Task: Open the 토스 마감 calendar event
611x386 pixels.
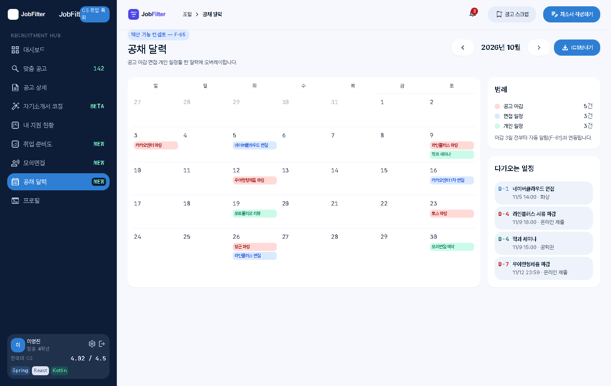Action: point(452,214)
